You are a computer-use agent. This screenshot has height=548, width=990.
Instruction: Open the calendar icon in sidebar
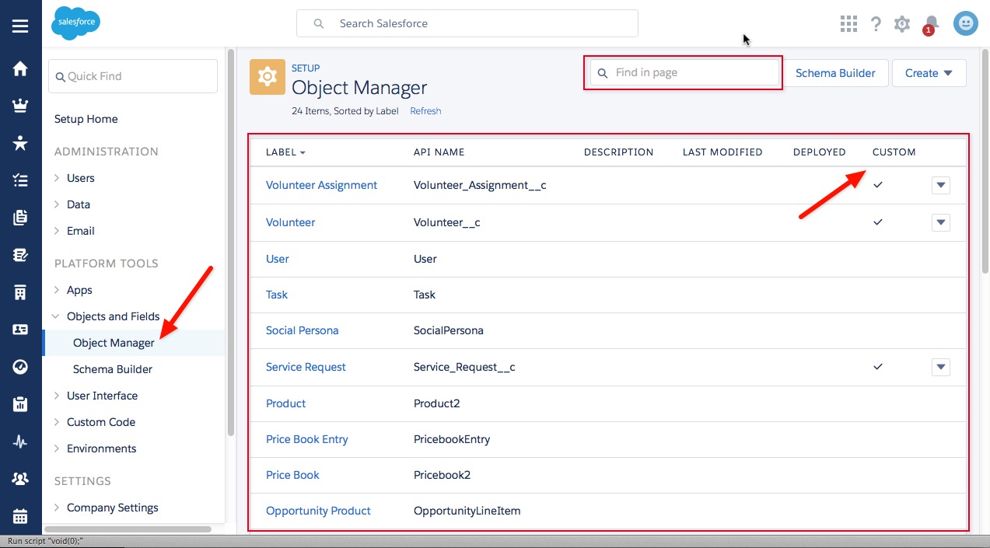pyautogui.click(x=20, y=516)
